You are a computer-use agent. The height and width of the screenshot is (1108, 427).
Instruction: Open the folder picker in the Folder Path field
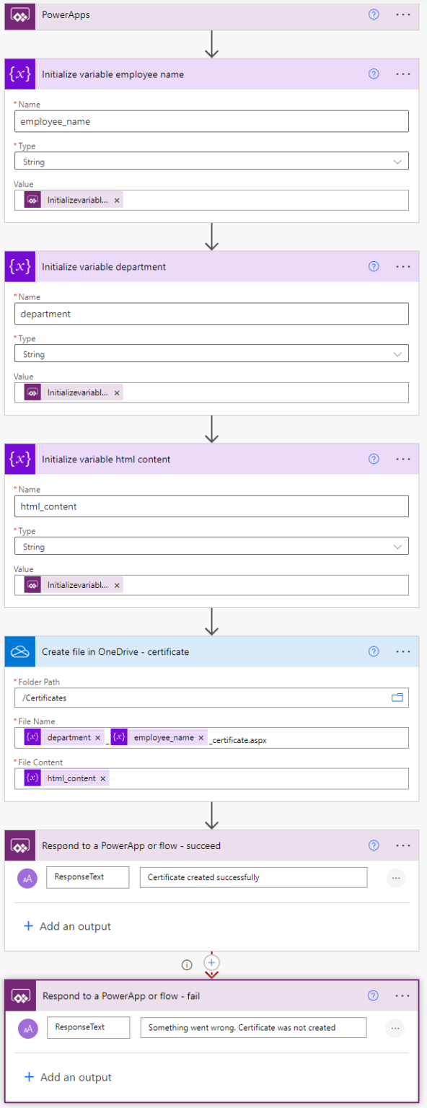(397, 698)
